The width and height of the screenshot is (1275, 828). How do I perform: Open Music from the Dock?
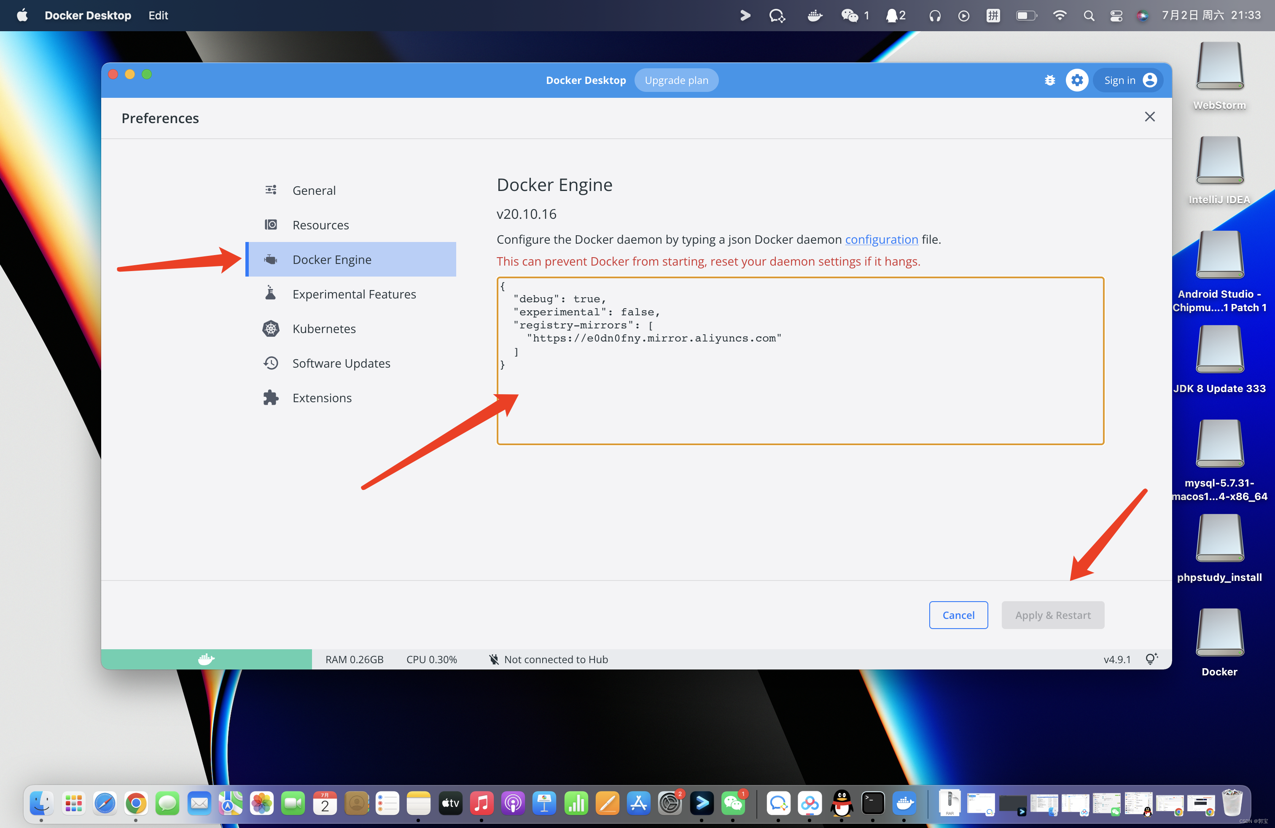[481, 804]
